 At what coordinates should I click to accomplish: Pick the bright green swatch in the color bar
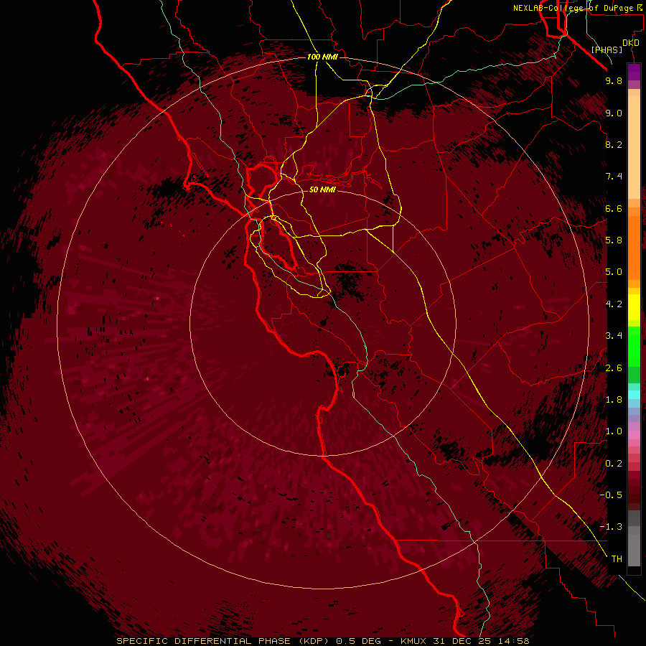click(634, 346)
